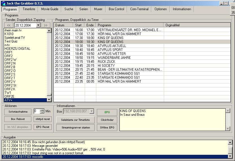
Task: Select the STARGATE-KOMMANDO SG1 row at 21:45
Action: [142, 74]
